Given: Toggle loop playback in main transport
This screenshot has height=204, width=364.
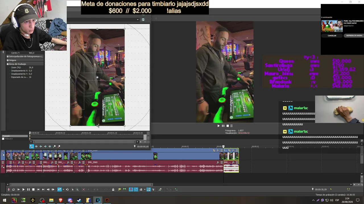Looking at the screenshot, I should point(13,190).
